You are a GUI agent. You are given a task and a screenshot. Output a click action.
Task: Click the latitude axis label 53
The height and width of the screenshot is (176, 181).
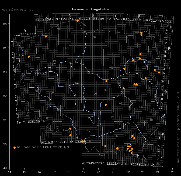[5, 72]
